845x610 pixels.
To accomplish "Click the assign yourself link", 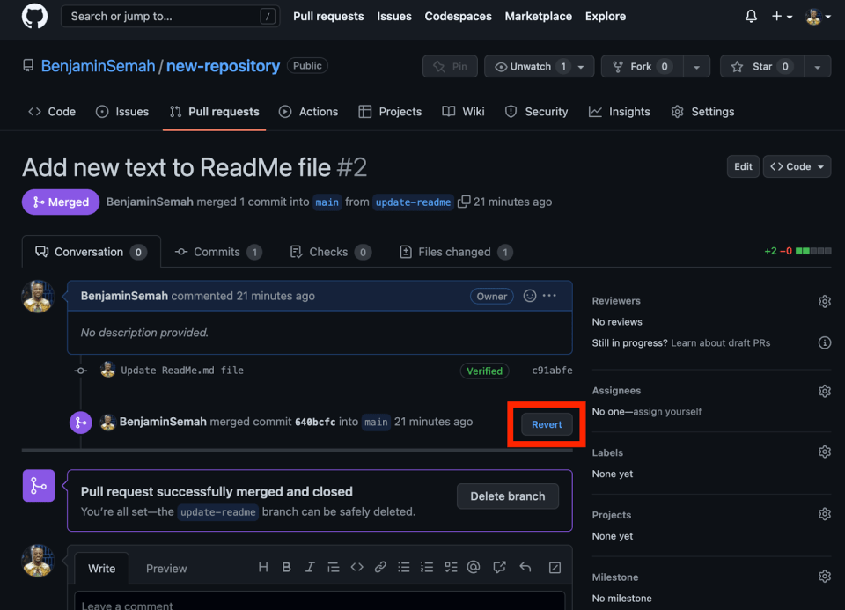I will click(667, 412).
